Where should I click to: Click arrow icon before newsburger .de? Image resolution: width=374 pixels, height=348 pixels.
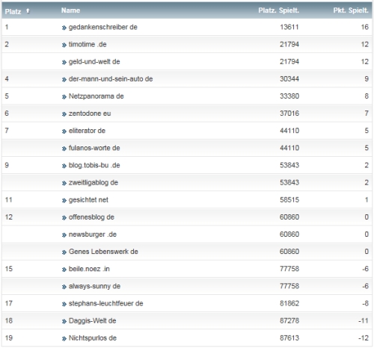(x=64, y=235)
